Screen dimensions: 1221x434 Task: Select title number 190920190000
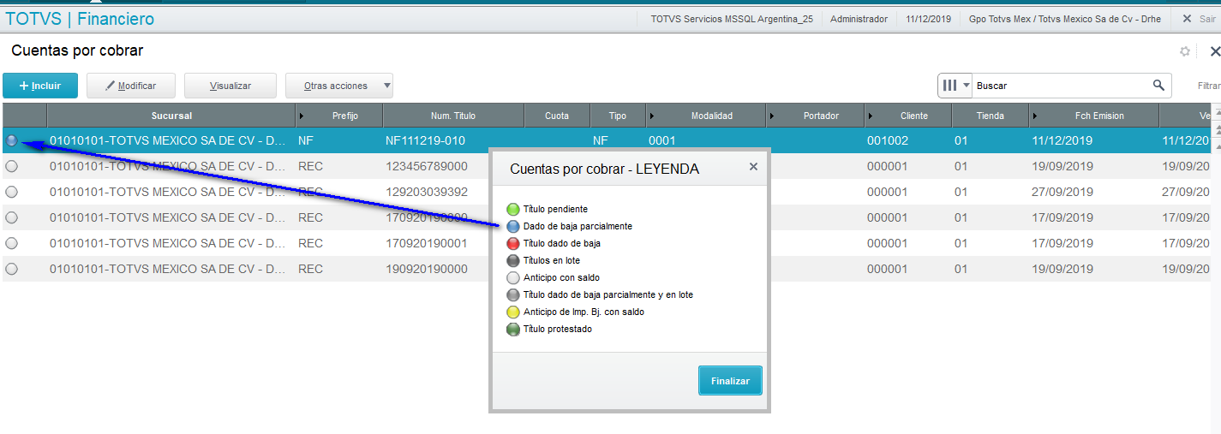[x=427, y=269]
